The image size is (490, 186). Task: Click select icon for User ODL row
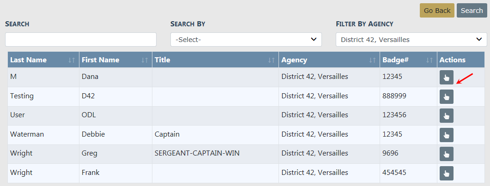click(446, 116)
